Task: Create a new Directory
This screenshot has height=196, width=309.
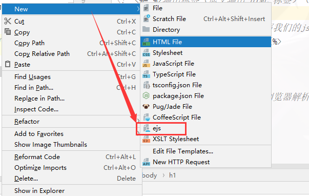Action: (x=205, y=30)
